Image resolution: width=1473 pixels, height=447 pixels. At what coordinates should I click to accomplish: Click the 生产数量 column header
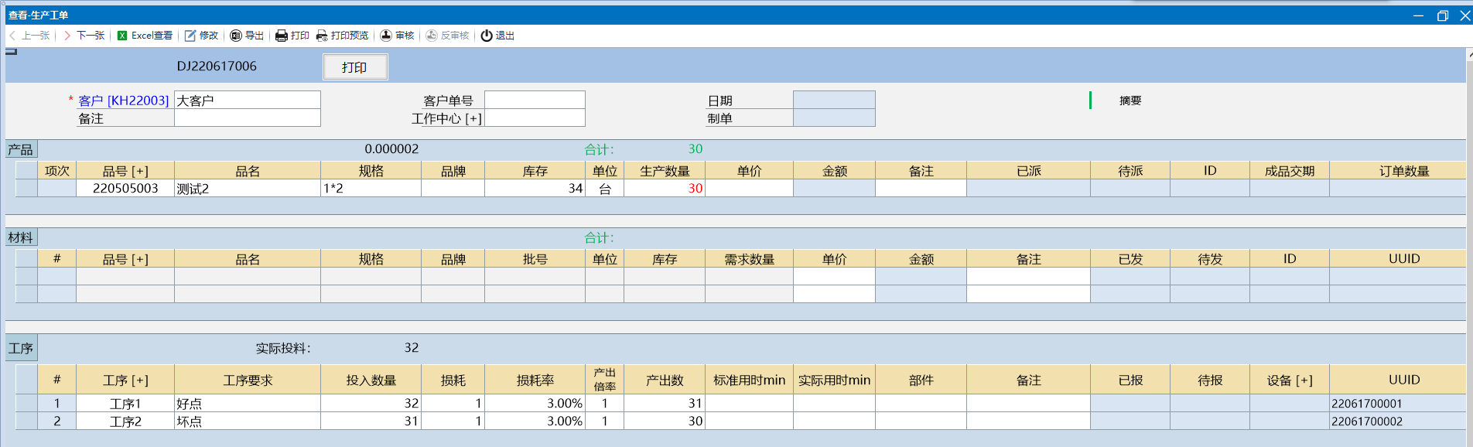point(664,171)
